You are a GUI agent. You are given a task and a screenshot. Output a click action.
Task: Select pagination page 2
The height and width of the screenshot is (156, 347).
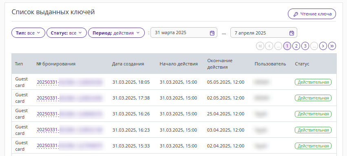[296, 46]
